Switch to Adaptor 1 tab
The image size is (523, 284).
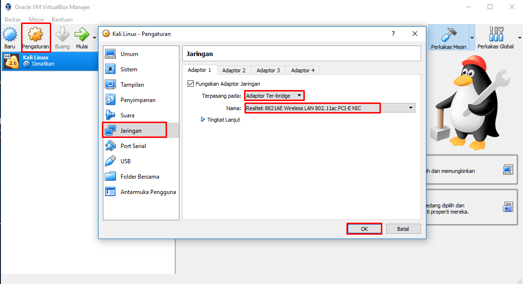coord(200,70)
